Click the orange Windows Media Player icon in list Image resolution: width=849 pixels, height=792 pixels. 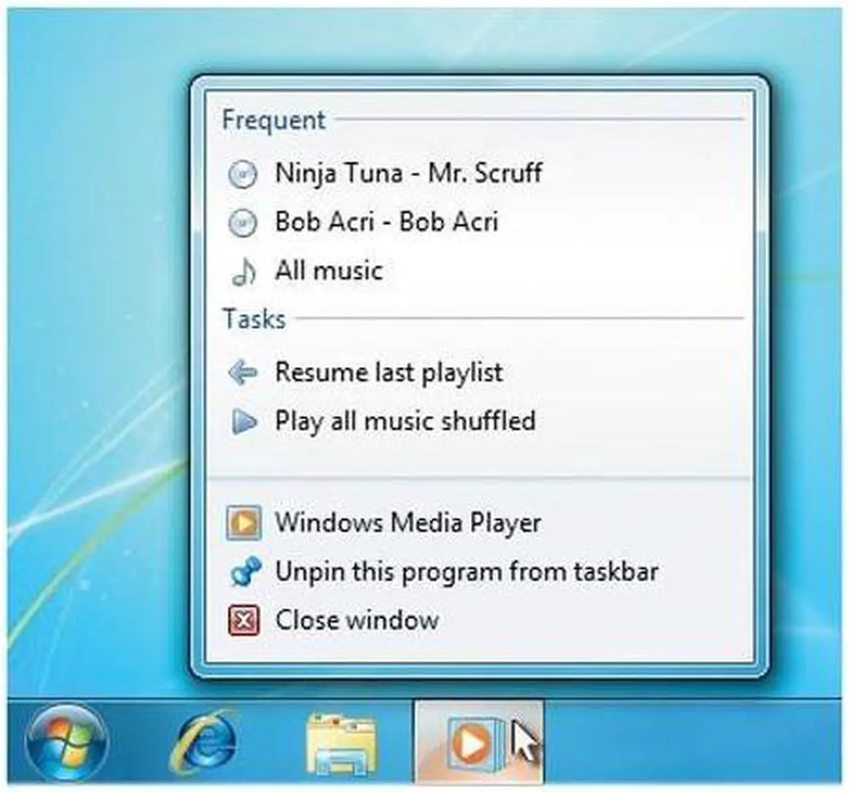tap(243, 524)
